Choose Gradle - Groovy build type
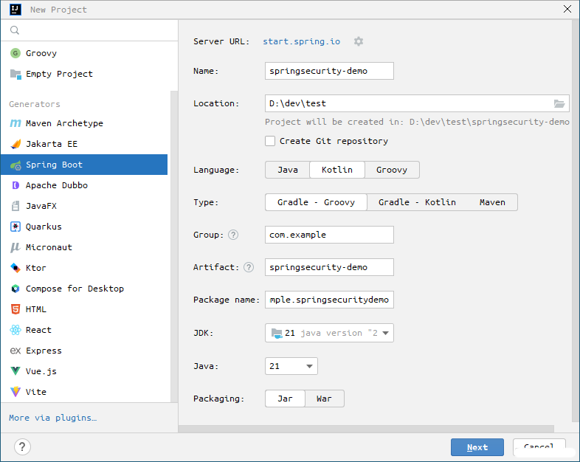 pos(316,202)
